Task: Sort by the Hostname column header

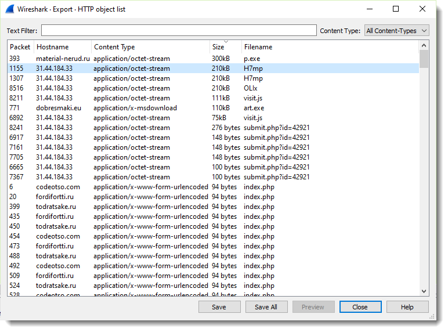Action: pyautogui.click(x=63, y=47)
